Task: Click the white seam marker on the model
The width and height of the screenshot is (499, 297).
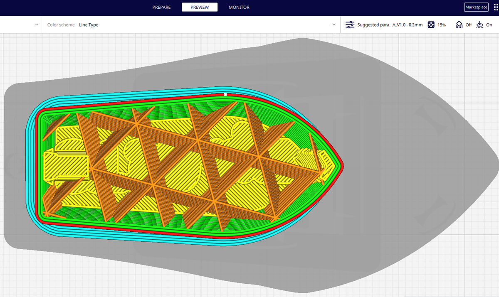Action: pos(225,95)
